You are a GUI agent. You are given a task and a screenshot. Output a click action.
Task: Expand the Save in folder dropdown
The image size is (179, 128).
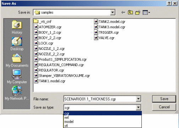(113, 12)
